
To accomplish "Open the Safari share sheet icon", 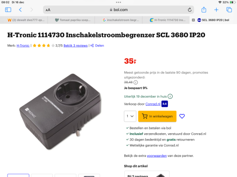I will (204, 10).
